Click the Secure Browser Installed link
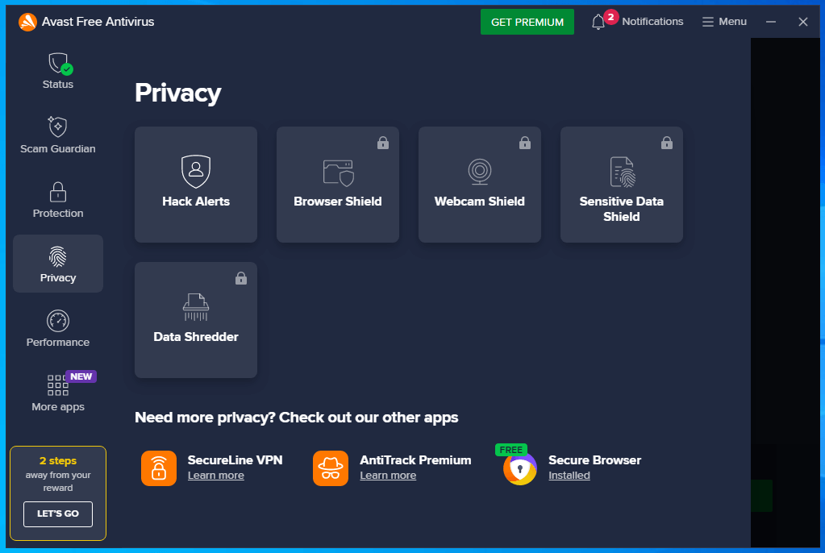Screen dimensions: 825x553 (x=569, y=475)
